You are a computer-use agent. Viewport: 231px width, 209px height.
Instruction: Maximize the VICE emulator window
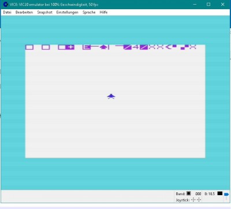click(208, 4)
